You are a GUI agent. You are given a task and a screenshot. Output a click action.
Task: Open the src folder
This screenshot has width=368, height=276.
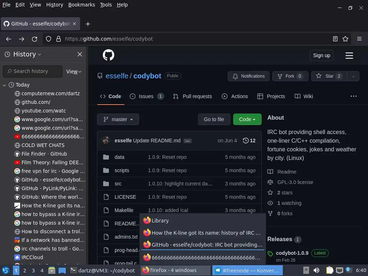point(118,184)
